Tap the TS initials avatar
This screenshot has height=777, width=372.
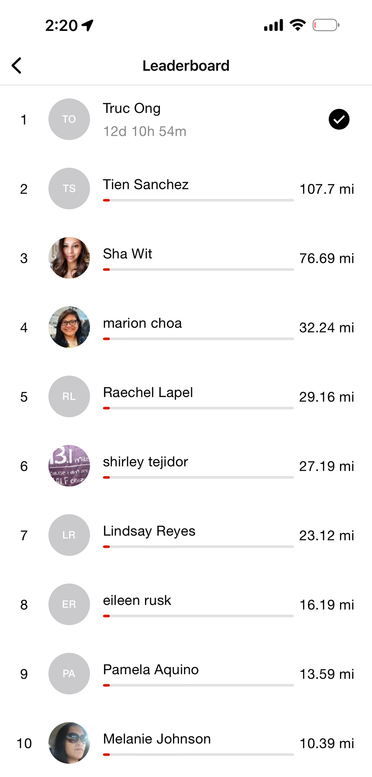pyautogui.click(x=69, y=188)
